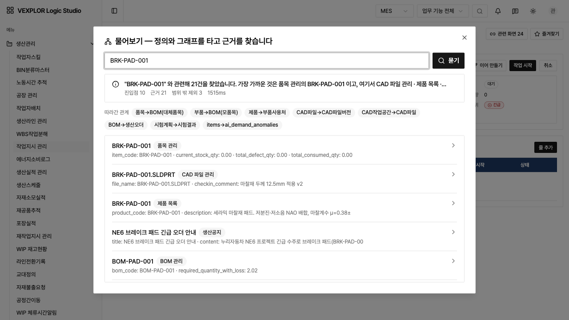Screen dimensions: 569x320
Task: Select the BOM→생산오더 relation chip
Action: (126, 125)
